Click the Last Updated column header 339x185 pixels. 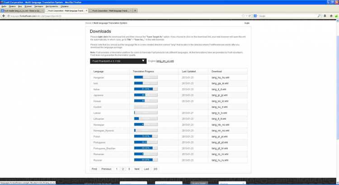coord(189,71)
